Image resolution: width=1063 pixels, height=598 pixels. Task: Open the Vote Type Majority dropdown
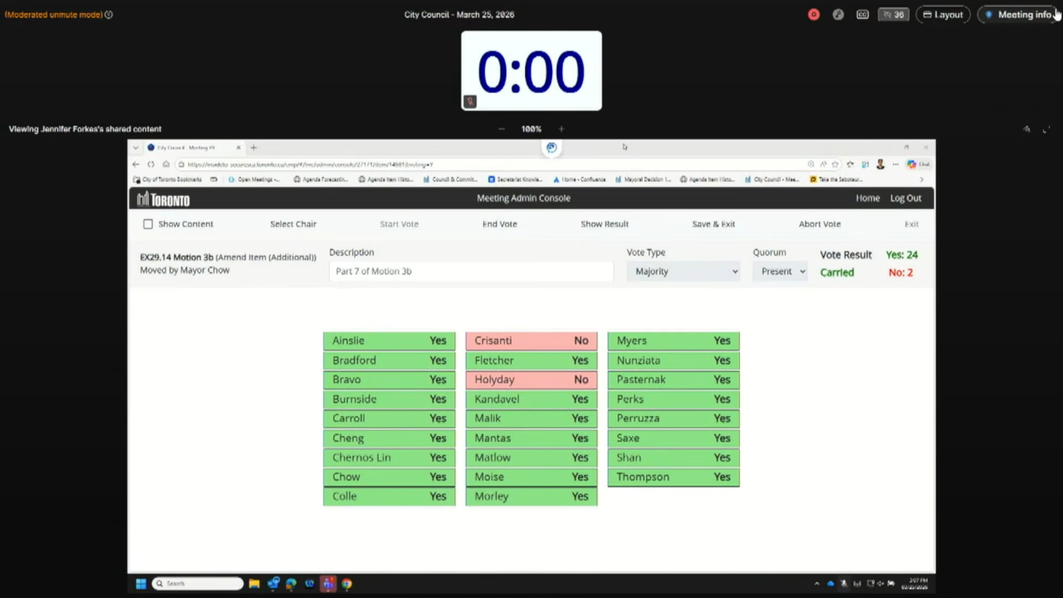[684, 271]
